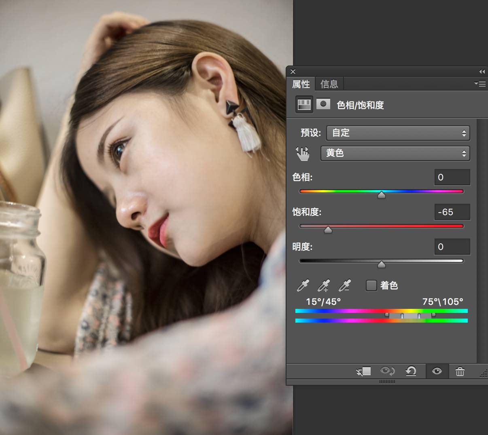Select the eyedropper tool
Image resolution: width=488 pixels, height=435 pixels.
(303, 285)
